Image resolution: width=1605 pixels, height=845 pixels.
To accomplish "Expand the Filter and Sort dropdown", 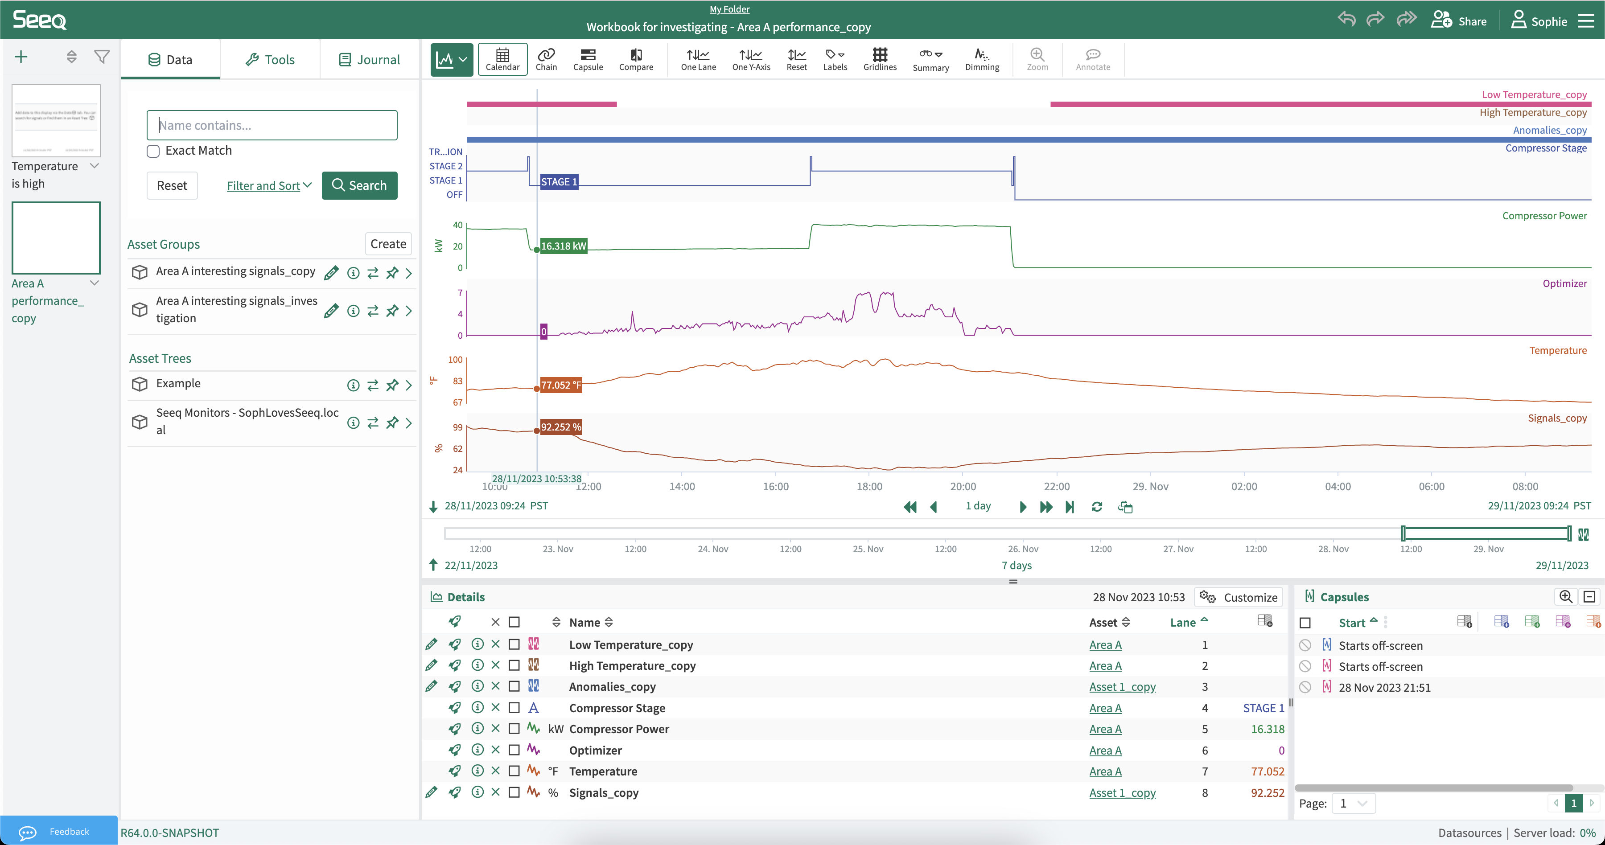I will (269, 185).
